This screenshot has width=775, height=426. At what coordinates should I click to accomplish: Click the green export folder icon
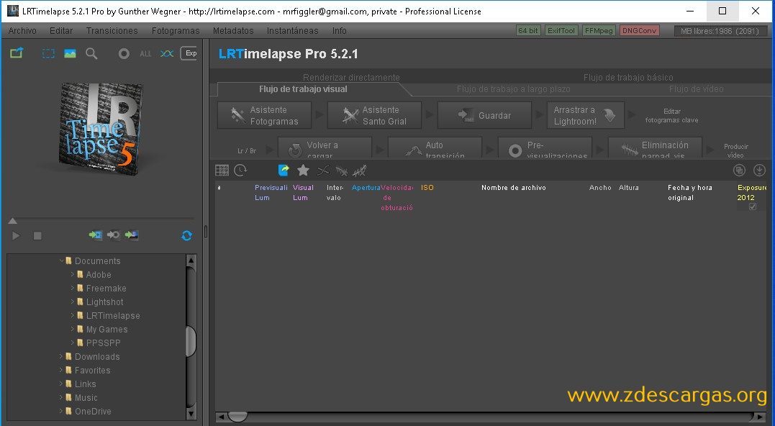point(17,53)
